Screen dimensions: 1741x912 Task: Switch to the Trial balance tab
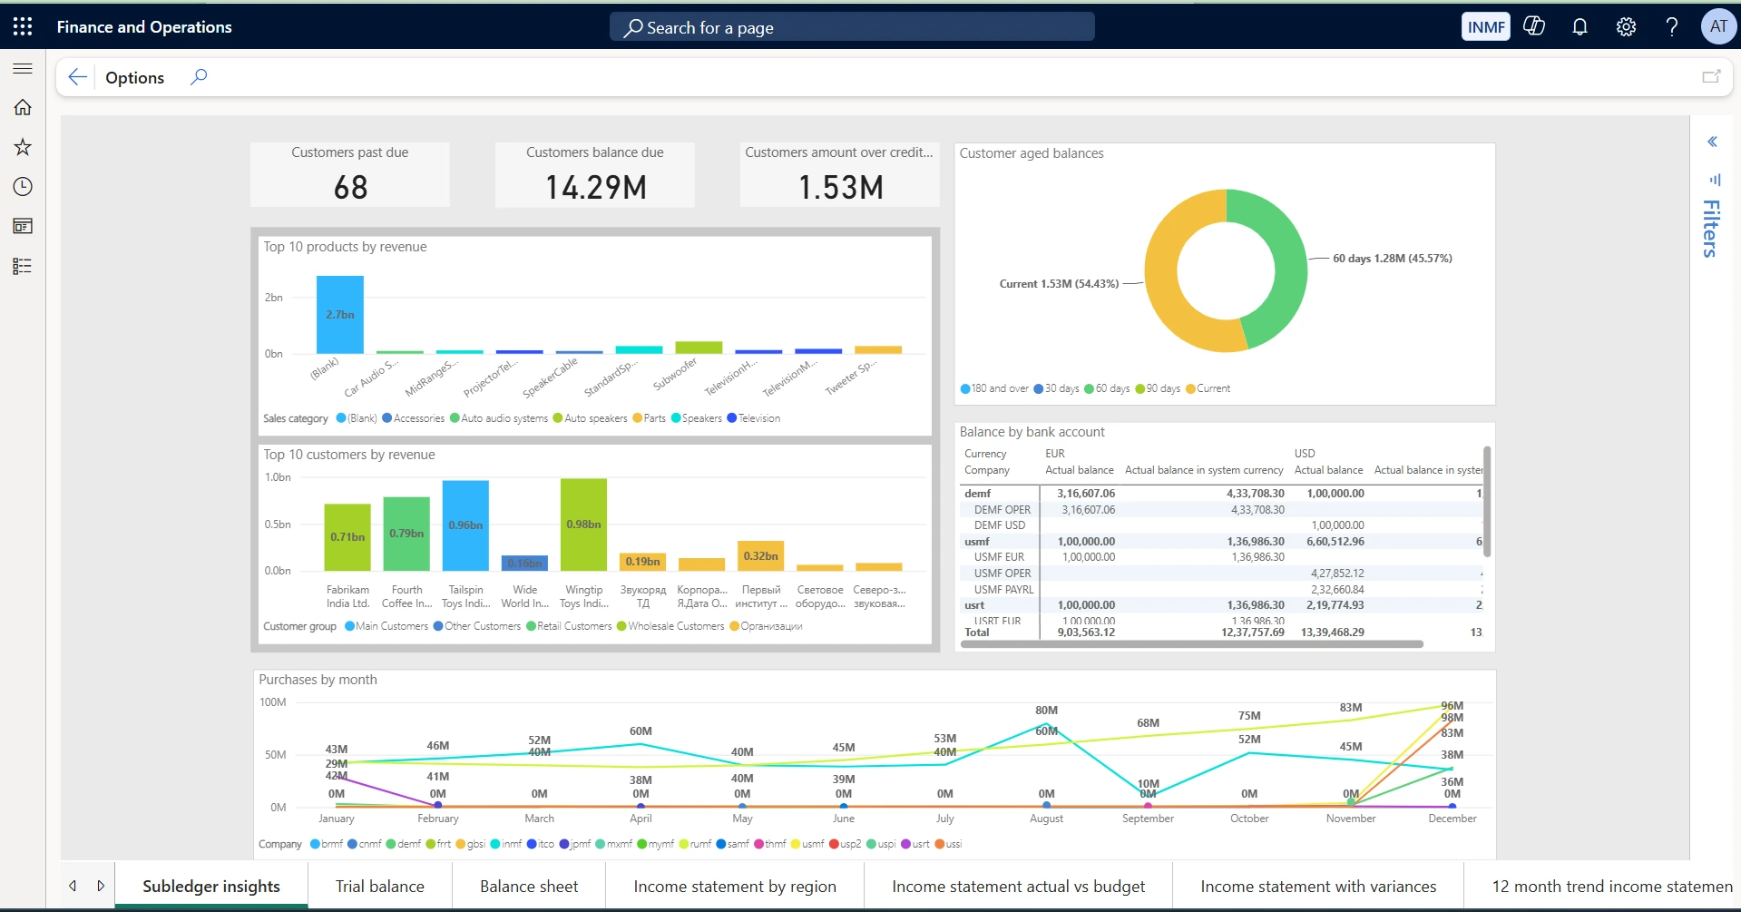(380, 886)
